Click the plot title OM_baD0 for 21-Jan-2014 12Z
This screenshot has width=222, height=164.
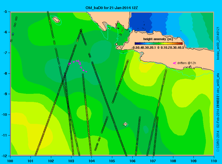[112, 8]
